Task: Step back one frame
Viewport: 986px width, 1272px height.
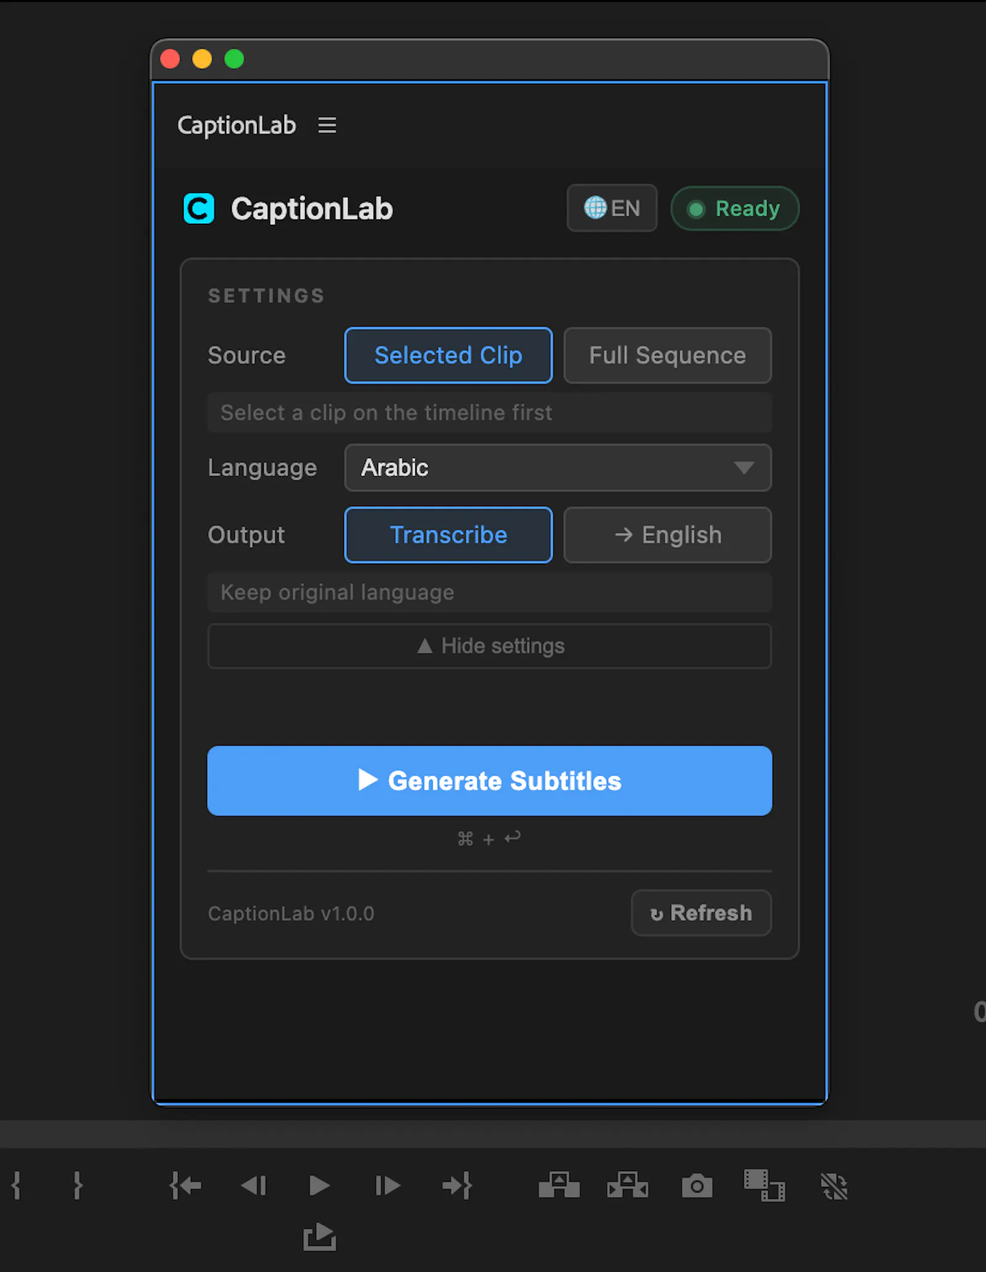Action: [254, 1185]
